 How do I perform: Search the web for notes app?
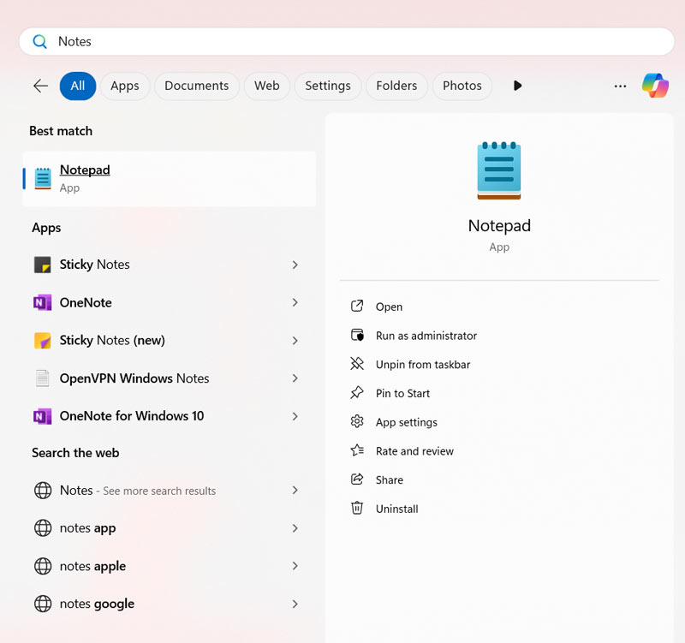coord(169,528)
